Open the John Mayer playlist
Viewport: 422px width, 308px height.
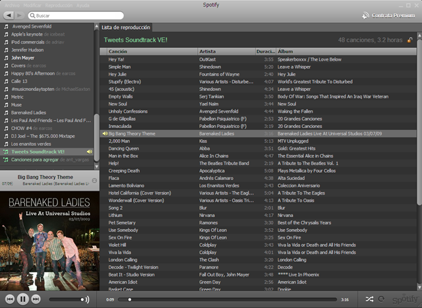23,57
